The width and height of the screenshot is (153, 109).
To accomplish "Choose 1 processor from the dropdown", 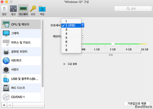I will tap(71, 21).
